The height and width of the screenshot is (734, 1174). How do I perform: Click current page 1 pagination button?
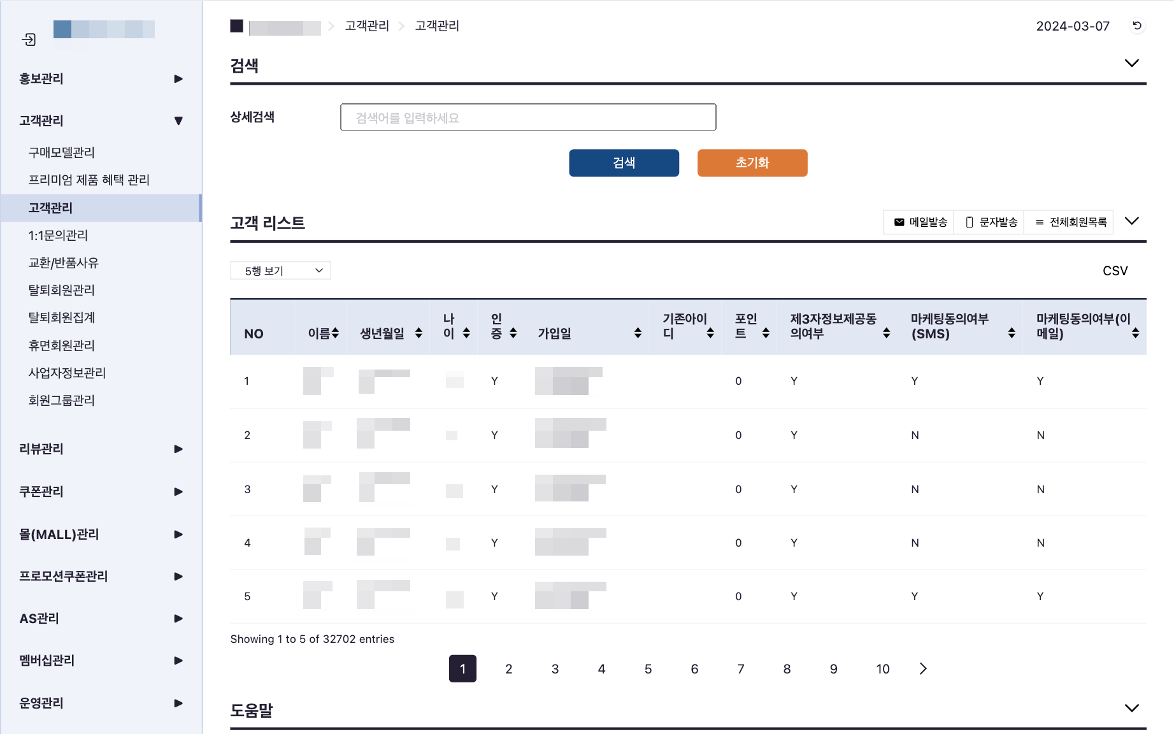(x=463, y=668)
